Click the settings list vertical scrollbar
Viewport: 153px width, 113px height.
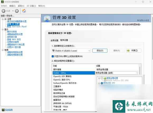[140, 71]
